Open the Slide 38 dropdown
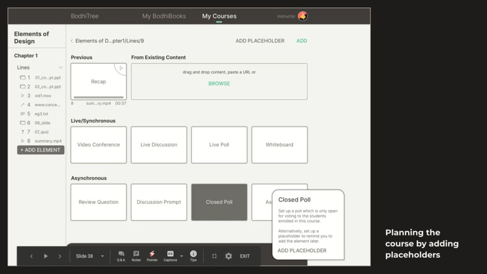Screen dimensions: 487x274 [x=90, y=256]
